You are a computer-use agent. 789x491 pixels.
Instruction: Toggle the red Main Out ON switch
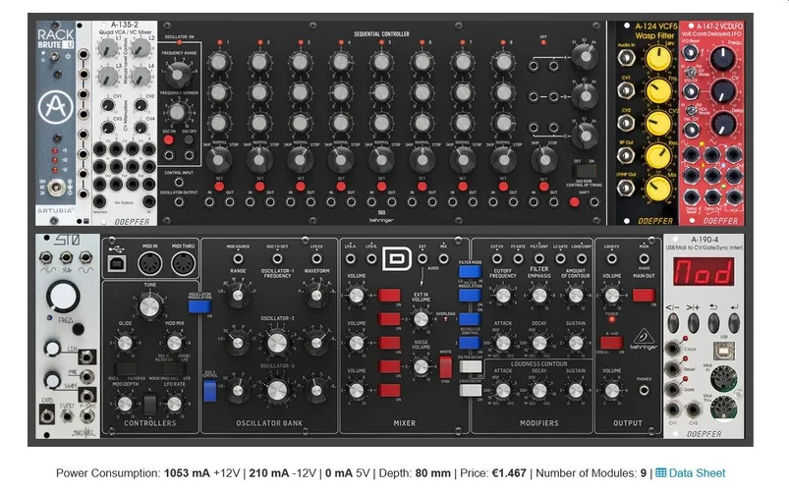644,296
